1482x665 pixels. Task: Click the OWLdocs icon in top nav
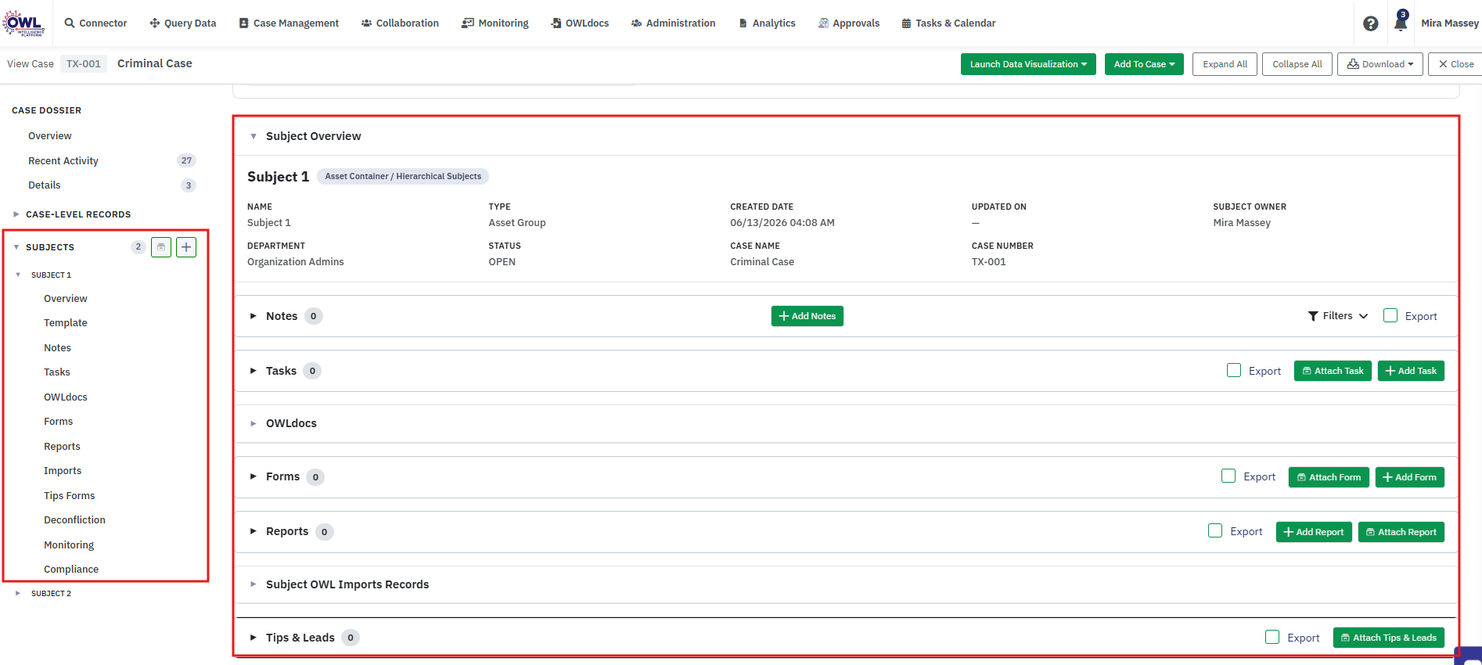click(556, 23)
